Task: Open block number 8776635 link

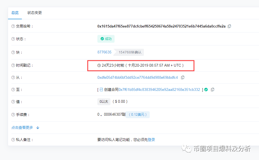Action: pos(104,52)
